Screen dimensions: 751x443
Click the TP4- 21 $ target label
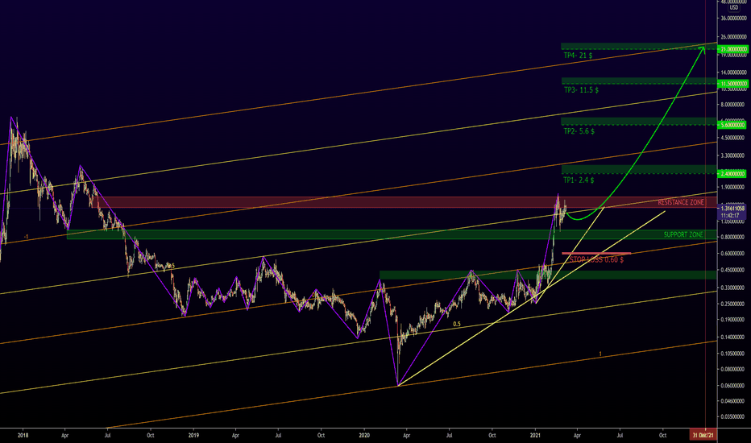[578, 56]
